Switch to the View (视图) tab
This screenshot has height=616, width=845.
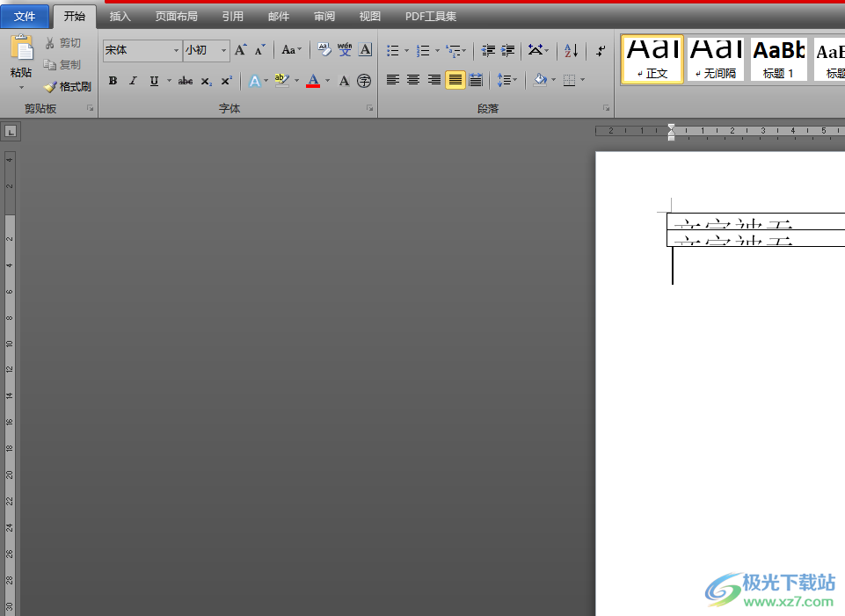click(x=369, y=17)
